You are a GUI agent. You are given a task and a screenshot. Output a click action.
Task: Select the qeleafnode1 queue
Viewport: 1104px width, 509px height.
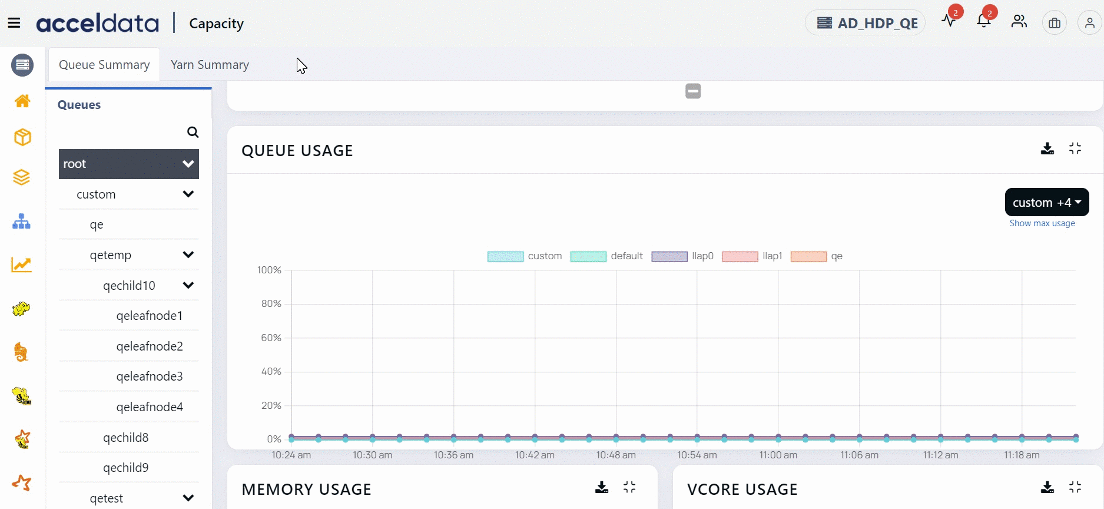(150, 316)
